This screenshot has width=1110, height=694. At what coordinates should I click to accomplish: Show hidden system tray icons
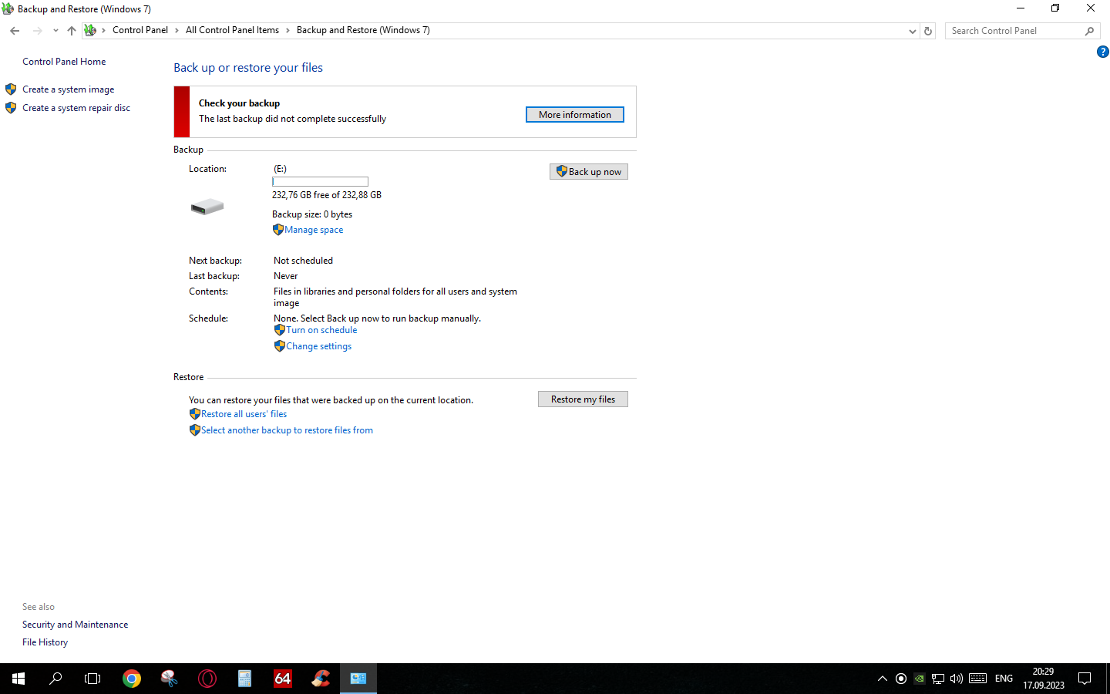coord(883,679)
